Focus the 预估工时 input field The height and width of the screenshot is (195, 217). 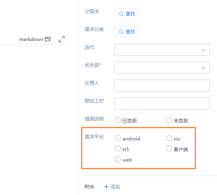(162, 103)
